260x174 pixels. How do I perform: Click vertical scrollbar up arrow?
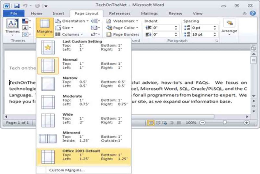tap(253, 54)
